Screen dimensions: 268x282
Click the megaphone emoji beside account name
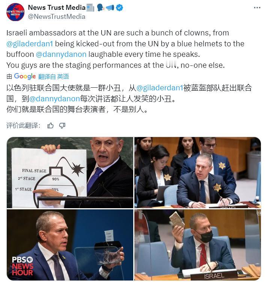pyautogui.click(x=110, y=8)
